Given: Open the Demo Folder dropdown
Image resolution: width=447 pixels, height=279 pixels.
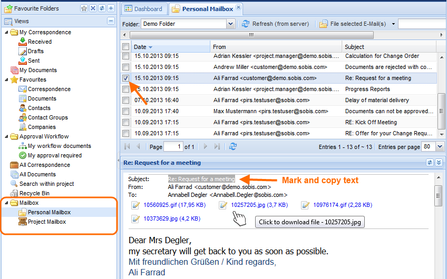Looking at the screenshot, I should coord(230,24).
